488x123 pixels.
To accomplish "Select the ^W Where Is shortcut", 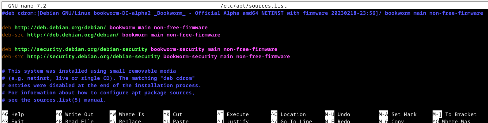I will (127, 114).
